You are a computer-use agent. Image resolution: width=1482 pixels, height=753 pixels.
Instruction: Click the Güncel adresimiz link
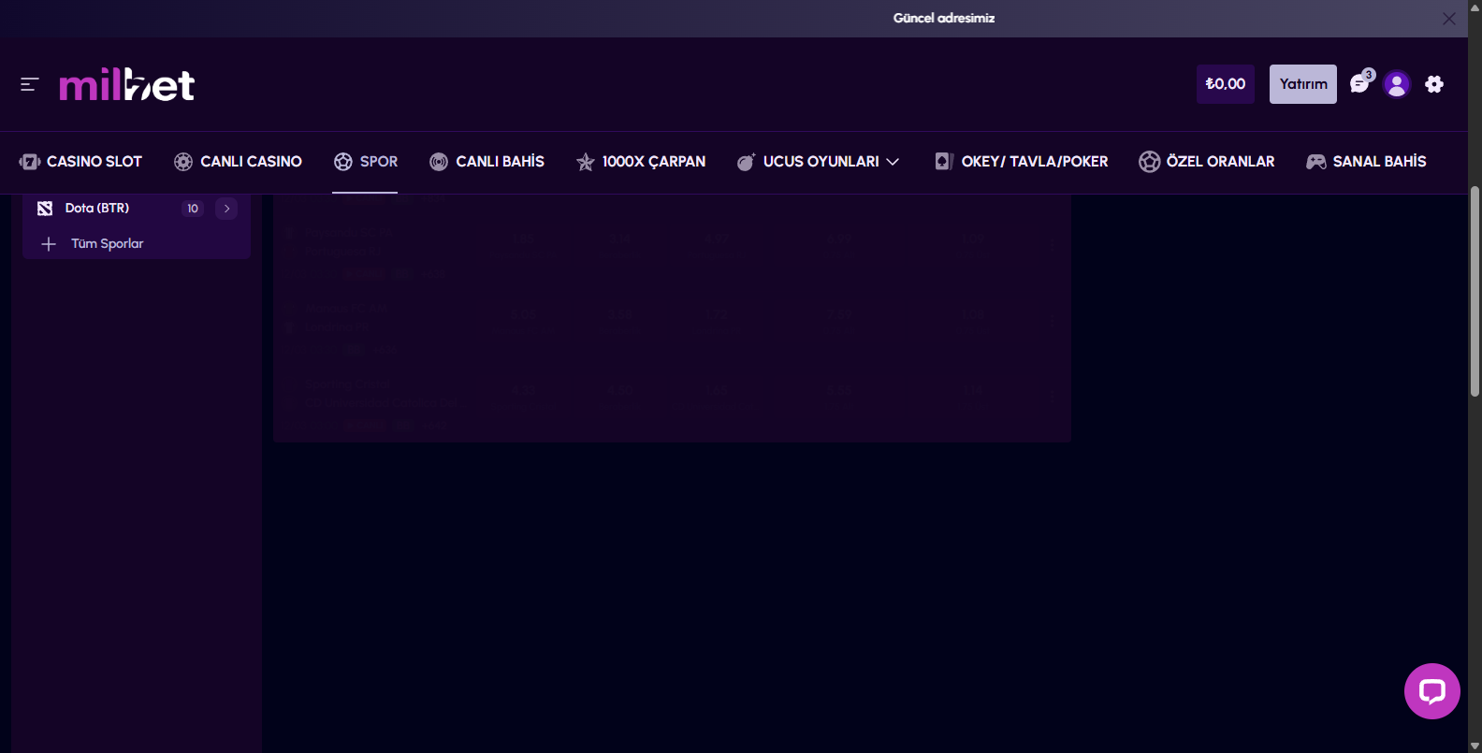pos(943,19)
